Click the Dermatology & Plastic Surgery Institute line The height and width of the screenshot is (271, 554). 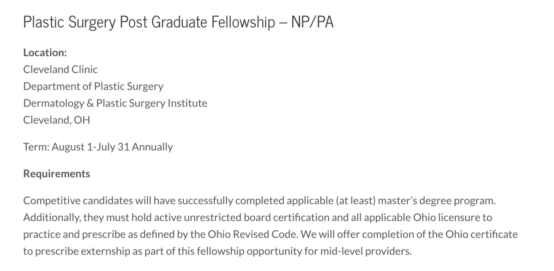pos(115,103)
